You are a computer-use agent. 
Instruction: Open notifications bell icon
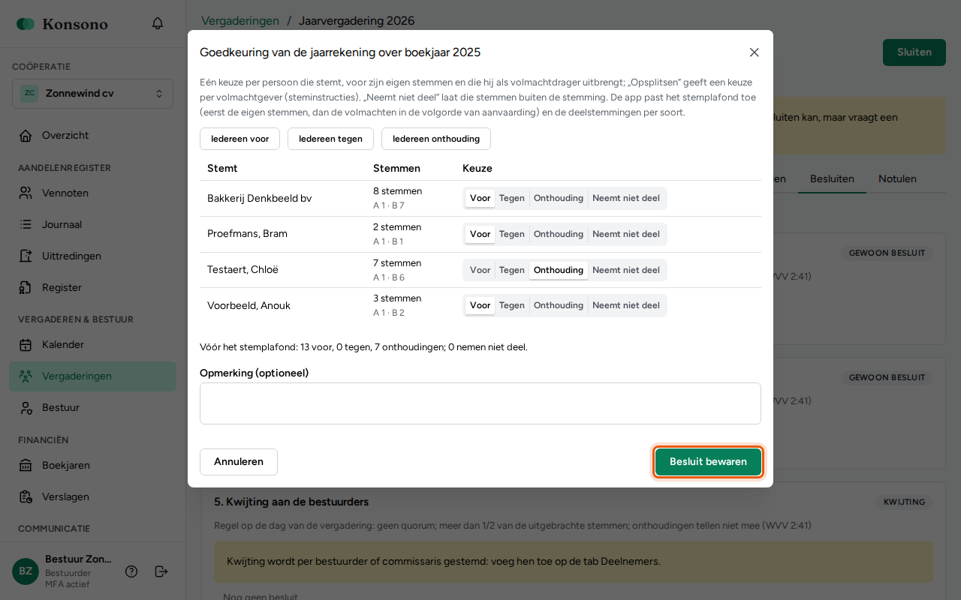(158, 23)
